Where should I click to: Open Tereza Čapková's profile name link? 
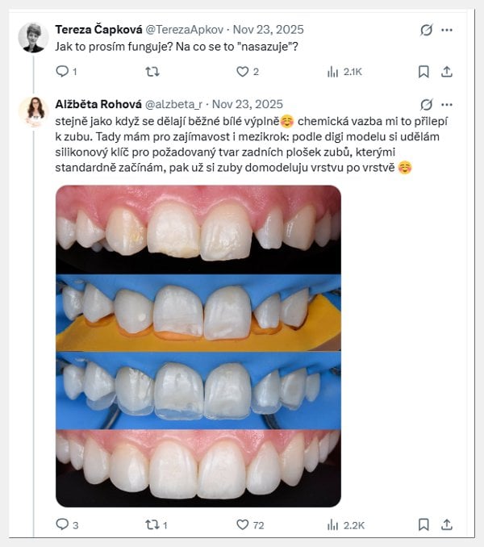pyautogui.click(x=97, y=30)
